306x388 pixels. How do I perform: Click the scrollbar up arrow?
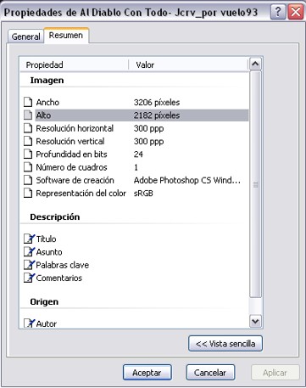(255, 64)
